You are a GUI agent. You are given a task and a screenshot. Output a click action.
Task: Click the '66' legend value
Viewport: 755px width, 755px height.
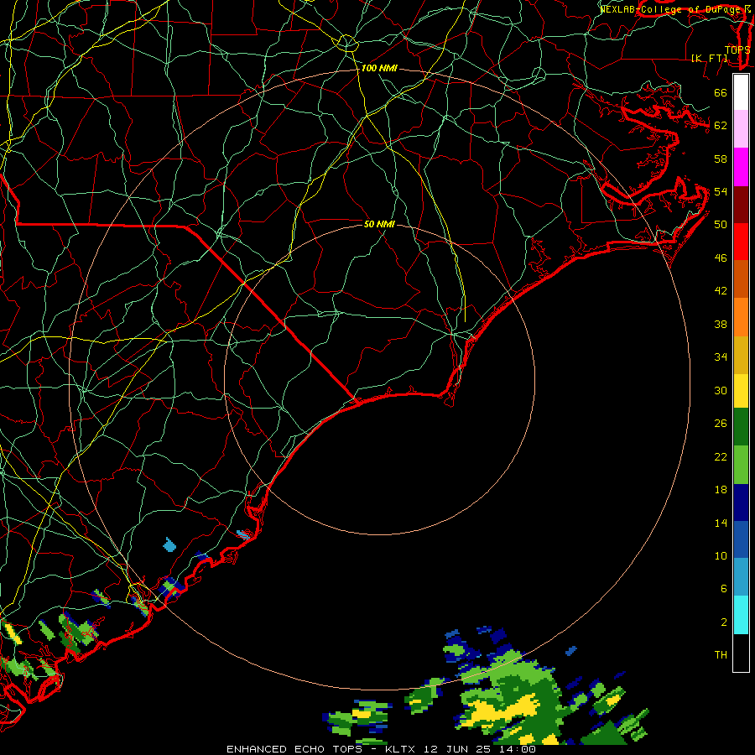pos(721,93)
